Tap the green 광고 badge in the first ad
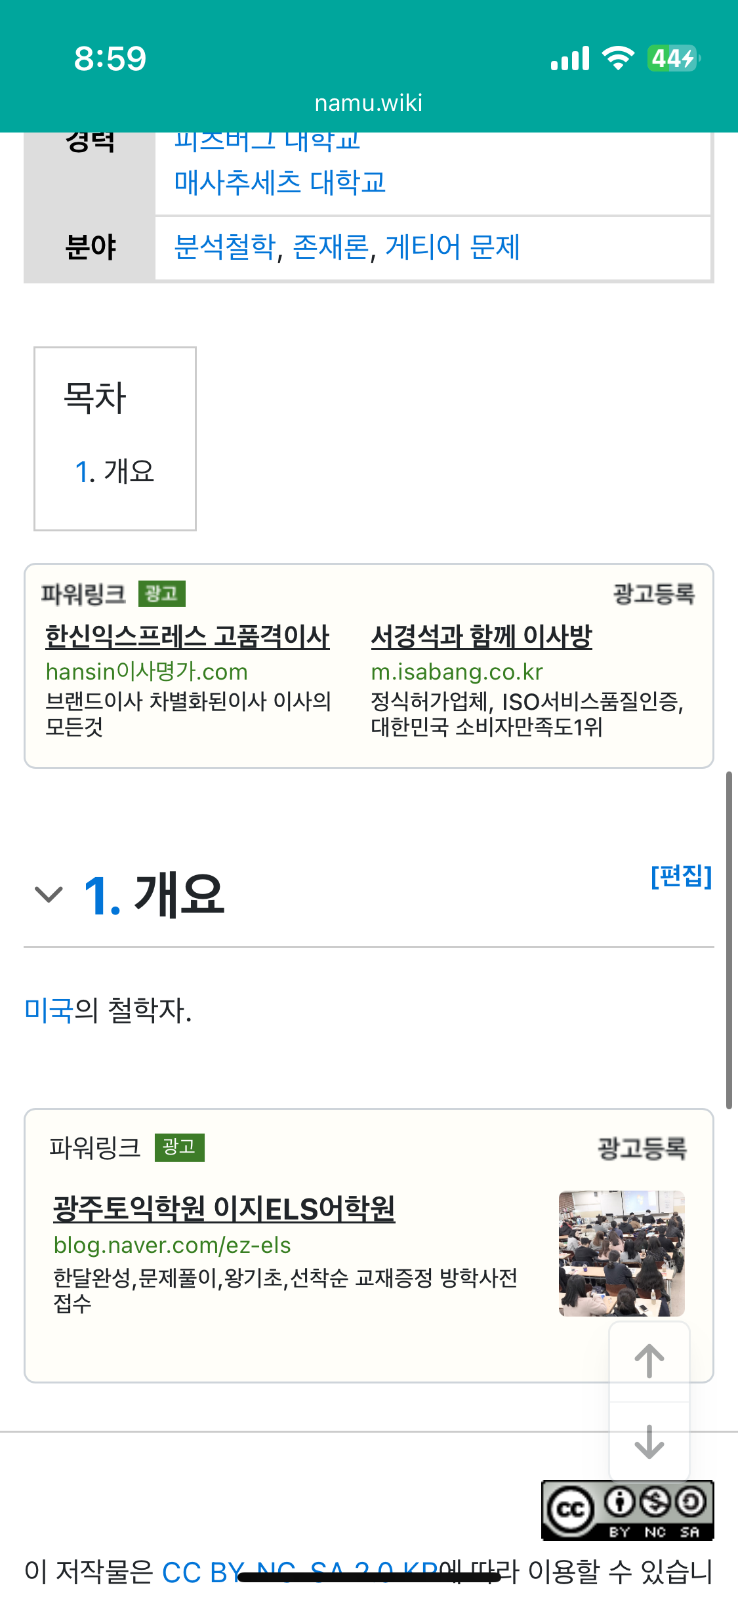 [x=161, y=594]
